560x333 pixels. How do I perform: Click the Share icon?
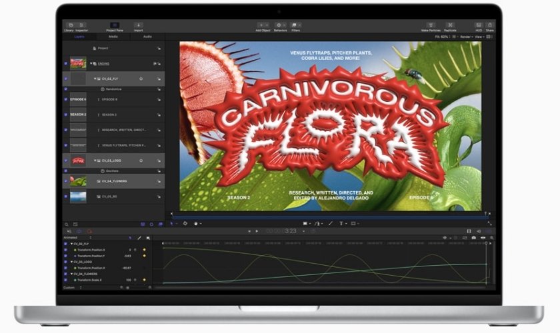tap(490, 25)
